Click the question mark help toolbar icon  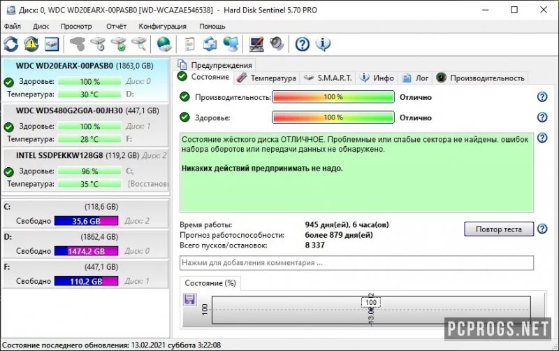pyautogui.click(x=303, y=44)
